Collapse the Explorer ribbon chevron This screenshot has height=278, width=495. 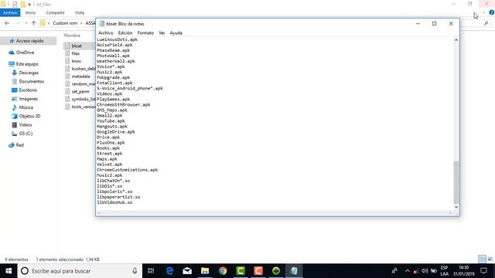[483, 12]
